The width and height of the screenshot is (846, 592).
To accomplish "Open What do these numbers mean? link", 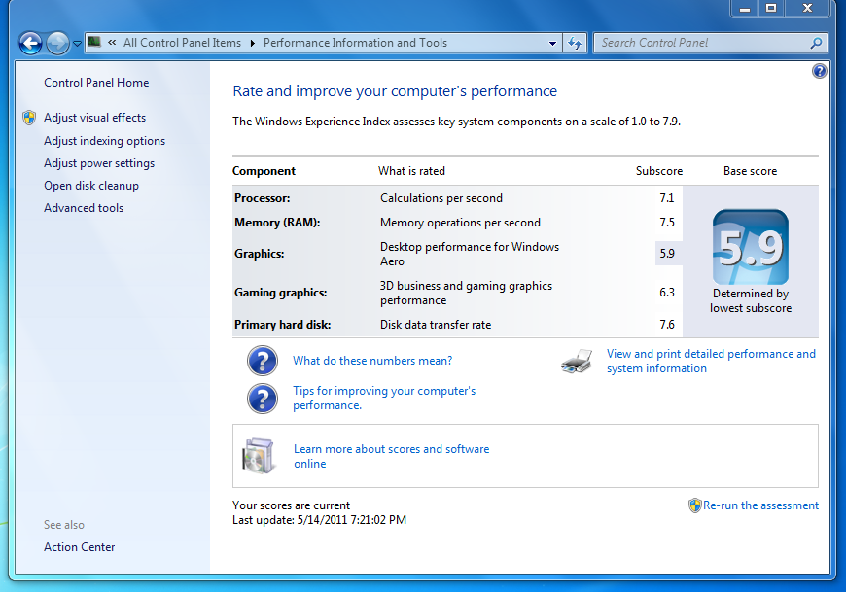I will [x=372, y=361].
